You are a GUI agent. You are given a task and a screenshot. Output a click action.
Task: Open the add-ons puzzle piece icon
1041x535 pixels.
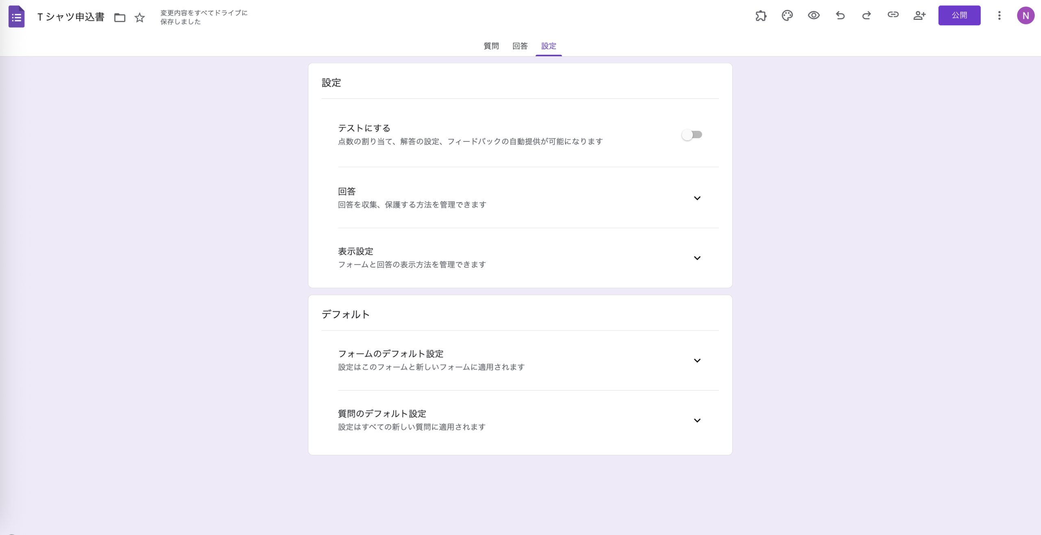tap(761, 15)
